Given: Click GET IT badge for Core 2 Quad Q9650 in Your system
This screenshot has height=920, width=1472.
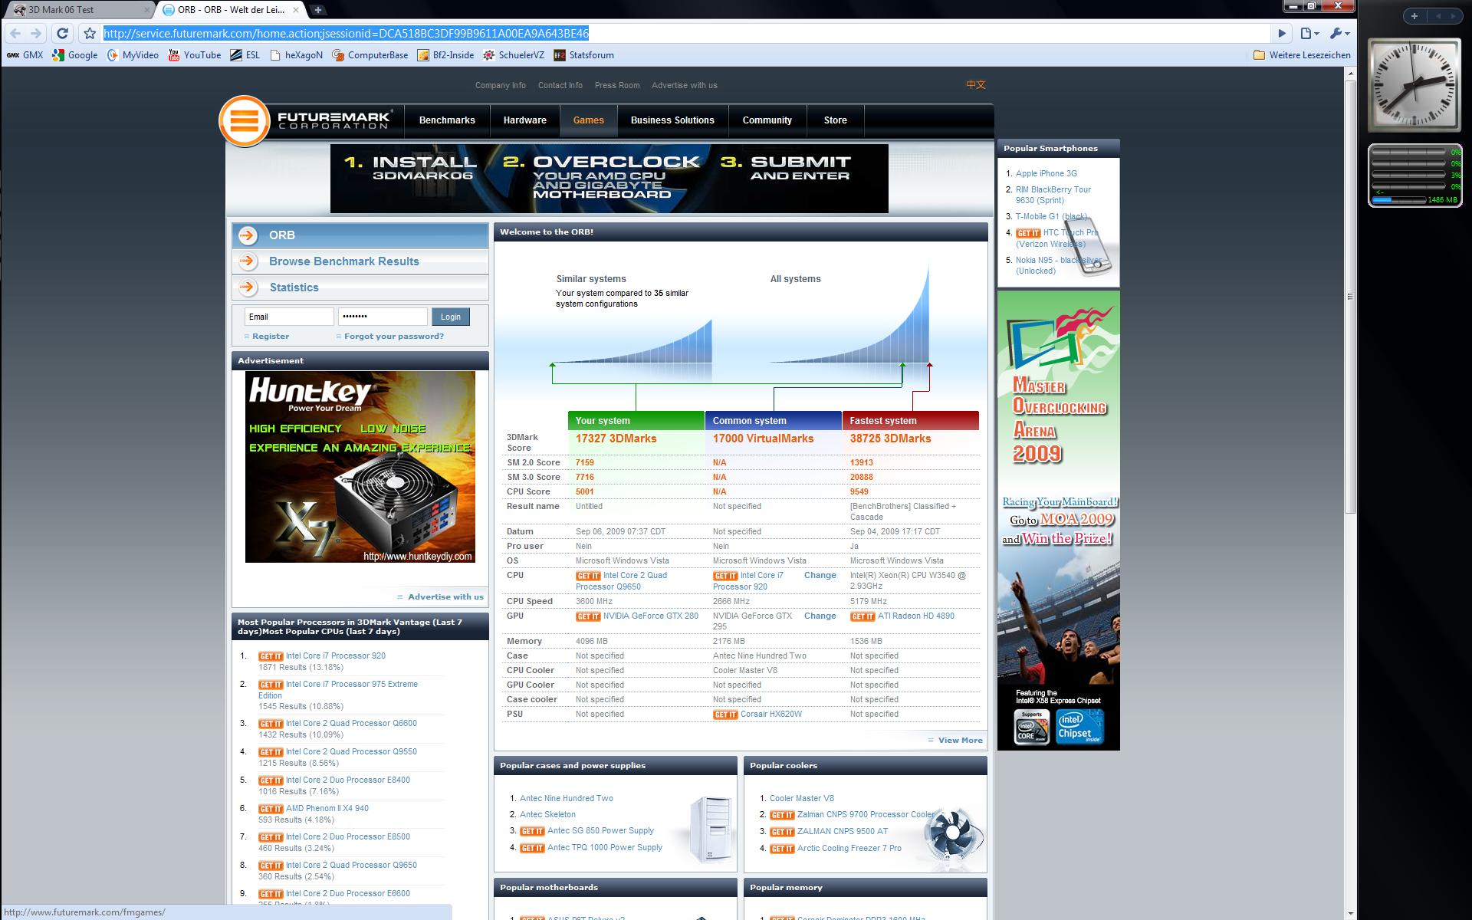Looking at the screenshot, I should (x=588, y=576).
